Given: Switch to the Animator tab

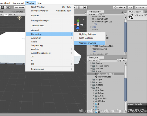Looking at the screenshot, I should (x=17, y=12).
